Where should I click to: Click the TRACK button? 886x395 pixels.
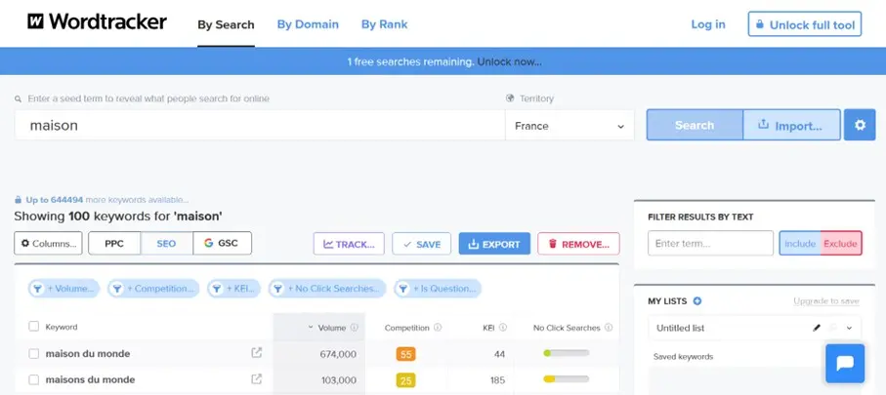pyautogui.click(x=349, y=244)
